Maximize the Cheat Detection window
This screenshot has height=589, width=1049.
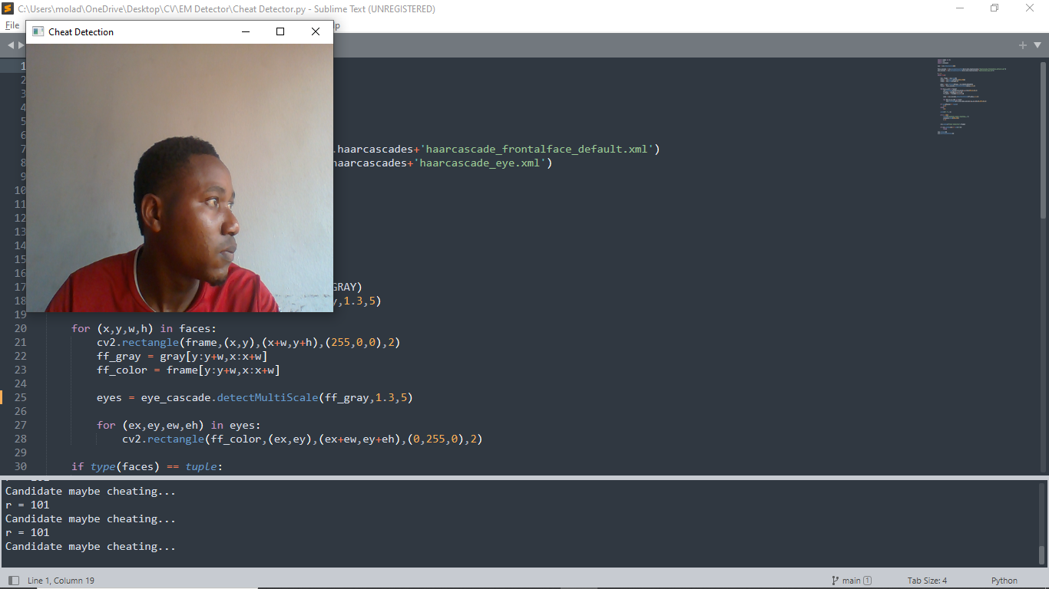[x=280, y=31]
